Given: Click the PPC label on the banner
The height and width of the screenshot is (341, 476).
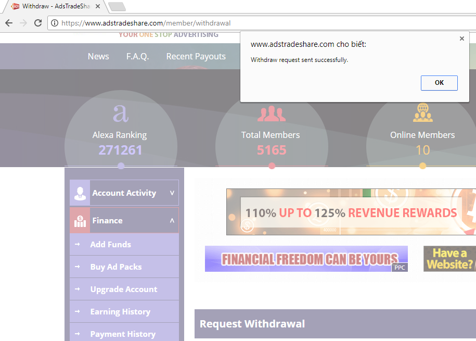Looking at the screenshot, I should click(400, 268).
